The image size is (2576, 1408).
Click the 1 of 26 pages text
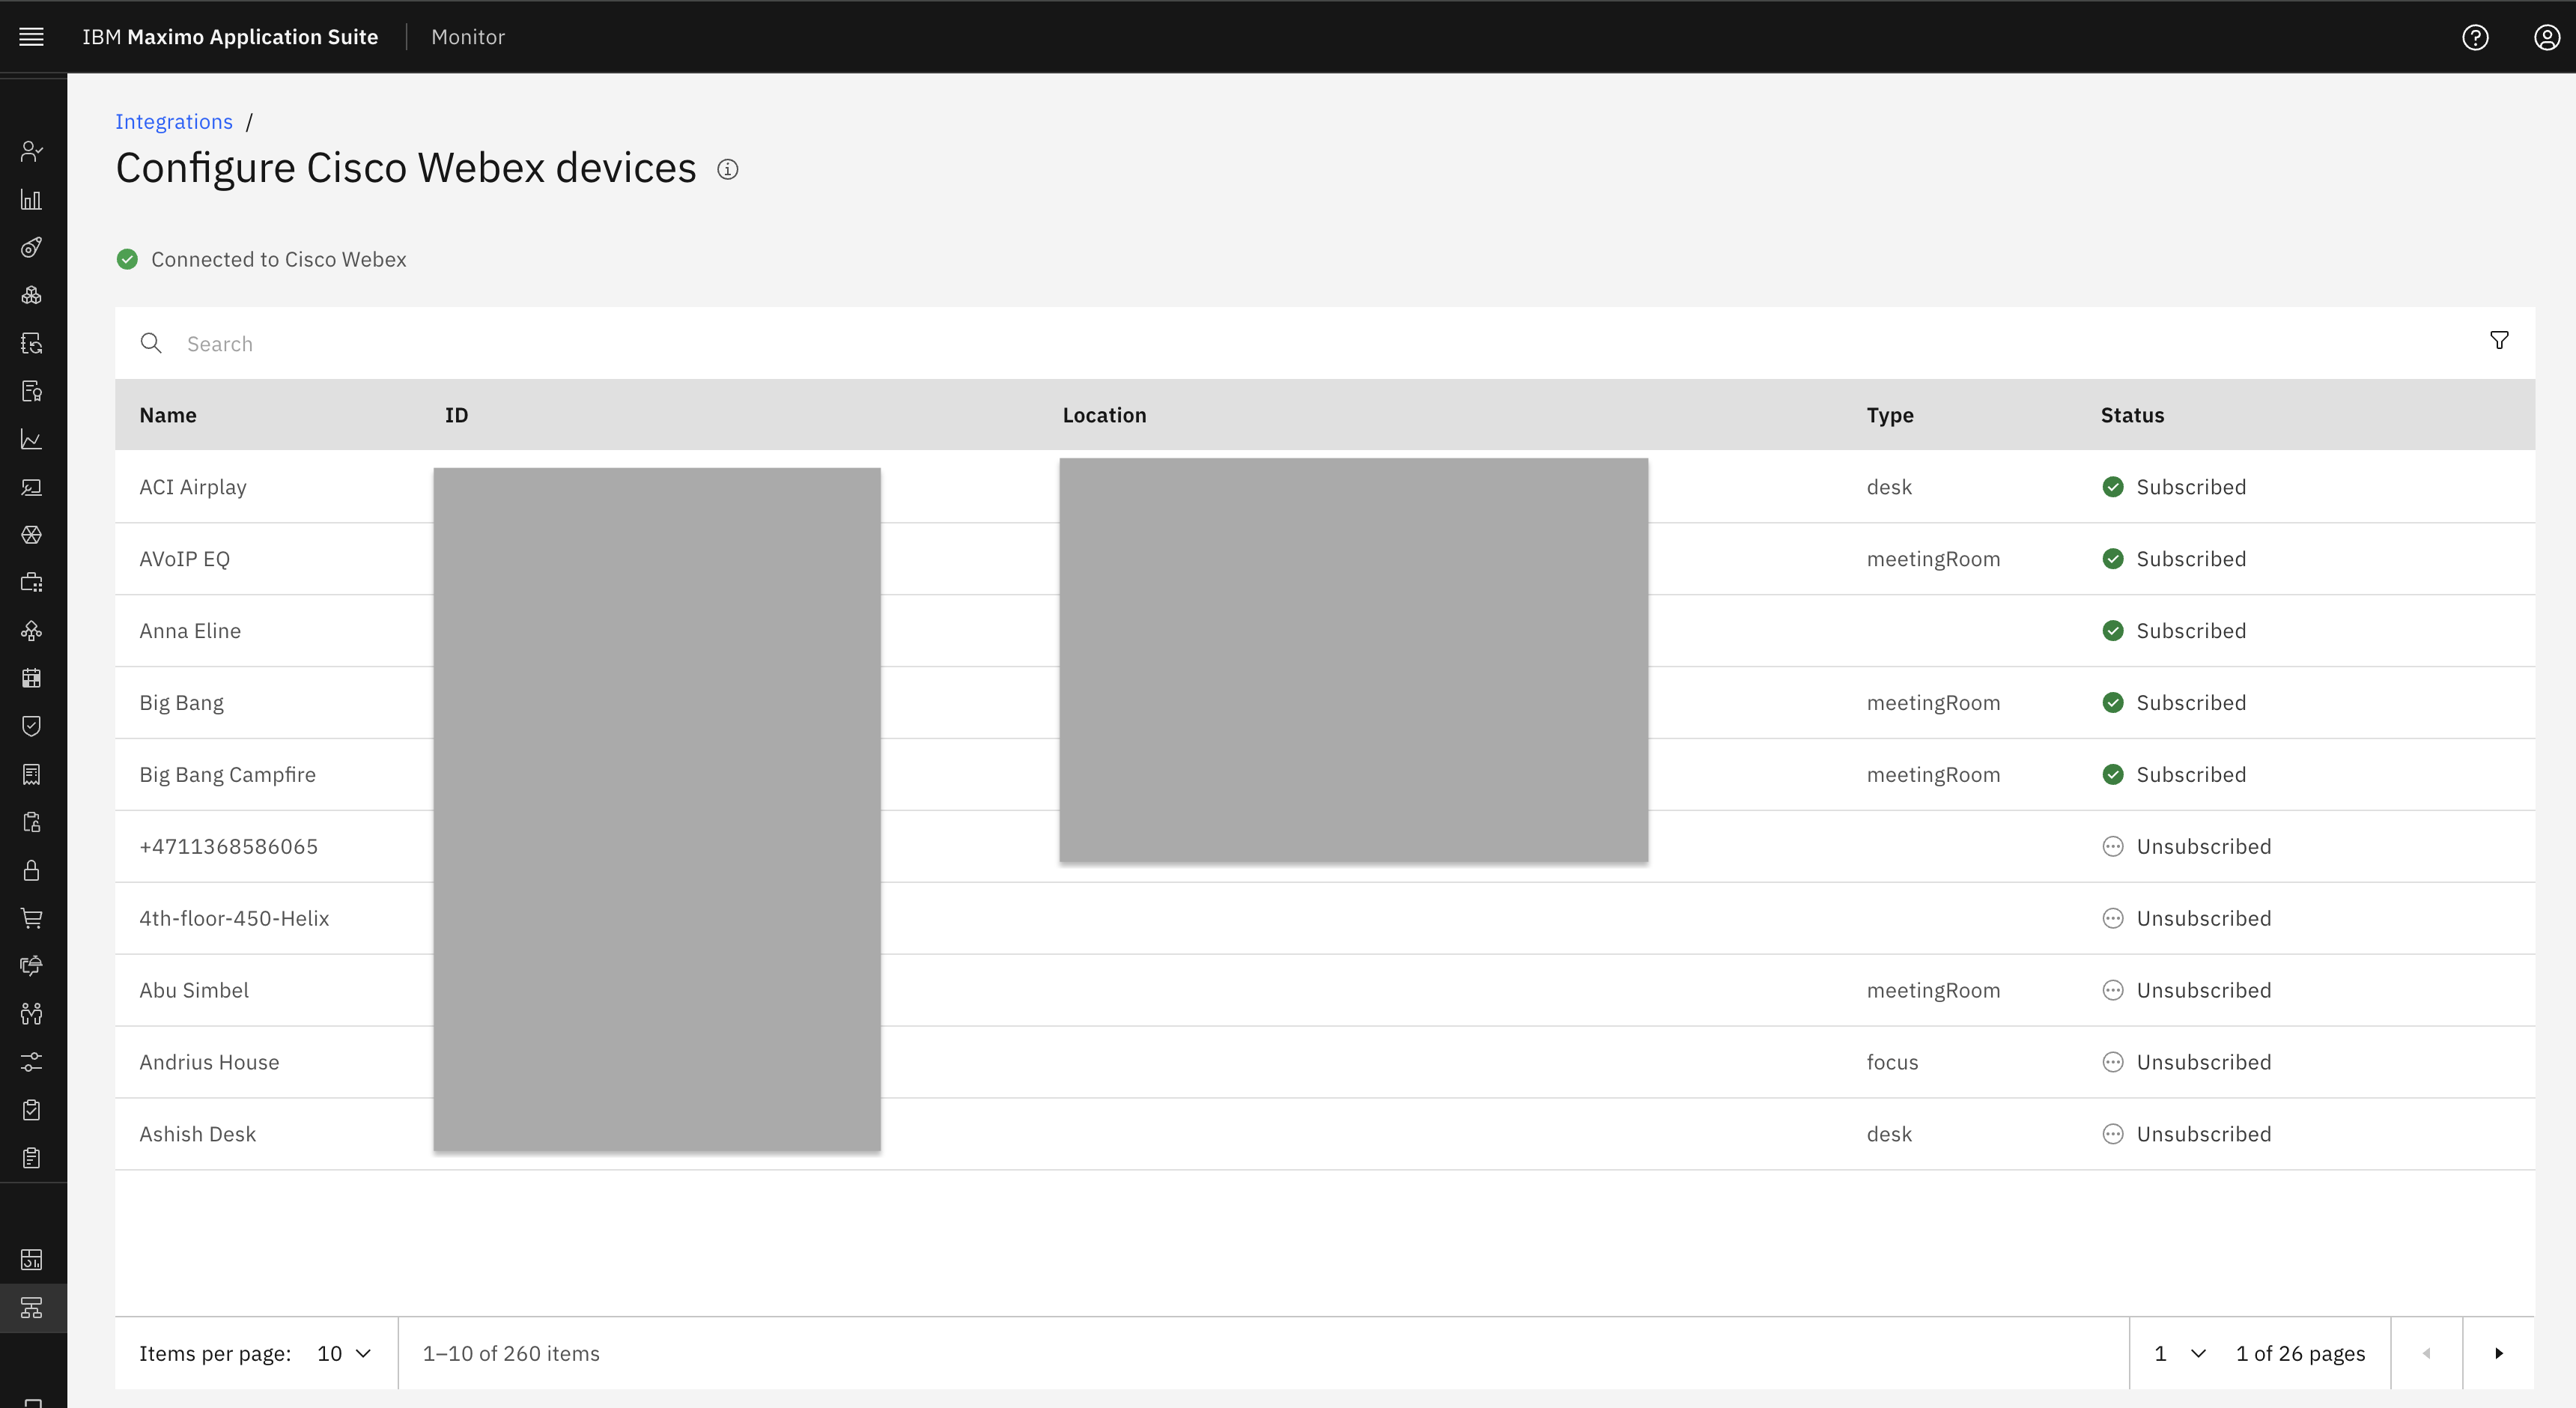point(2301,1353)
